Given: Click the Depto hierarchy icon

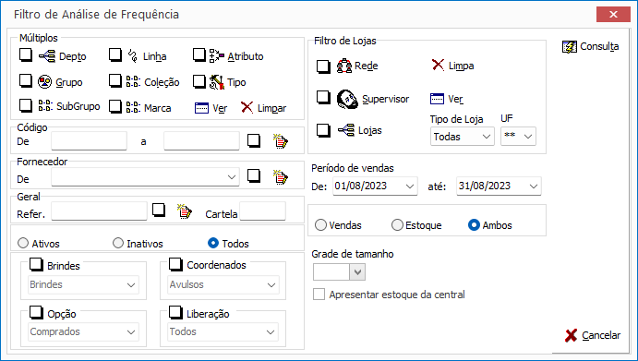Looking at the screenshot, I should (47, 56).
